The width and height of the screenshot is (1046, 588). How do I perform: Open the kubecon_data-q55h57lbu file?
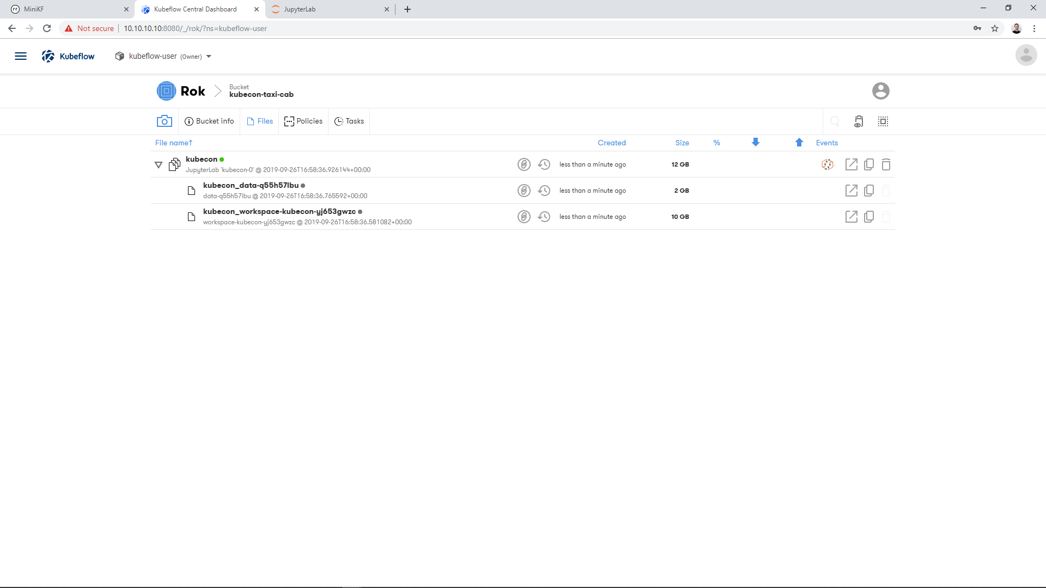(251, 185)
